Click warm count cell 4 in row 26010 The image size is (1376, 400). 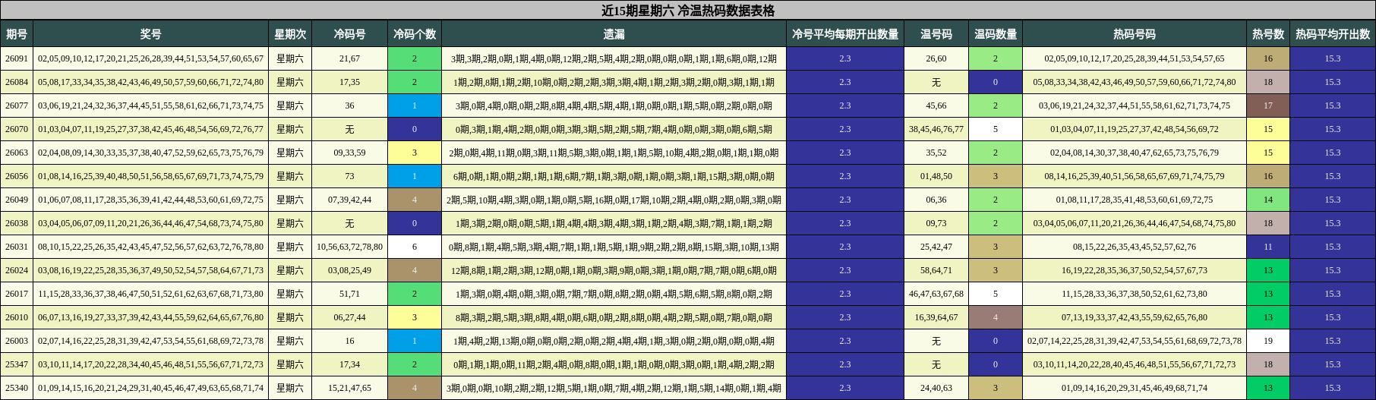tap(996, 317)
